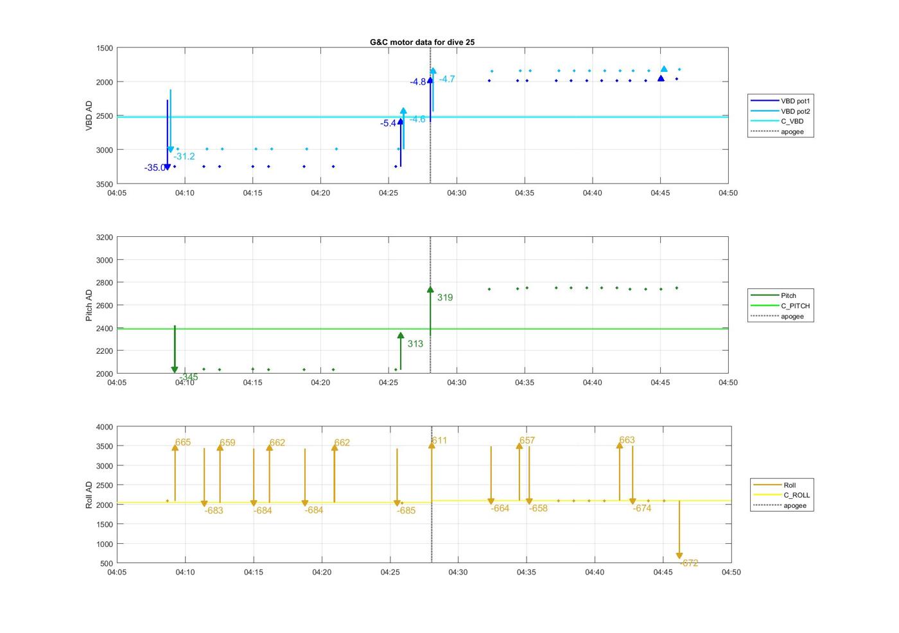Viewport: 899px width, 633px height.
Task: Click the '4000' tick on Roll axis
Action: click(x=104, y=427)
